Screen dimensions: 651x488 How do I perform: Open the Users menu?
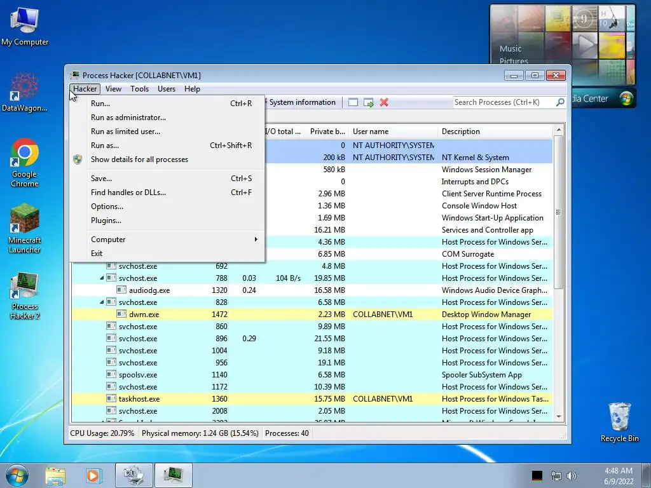pos(166,89)
